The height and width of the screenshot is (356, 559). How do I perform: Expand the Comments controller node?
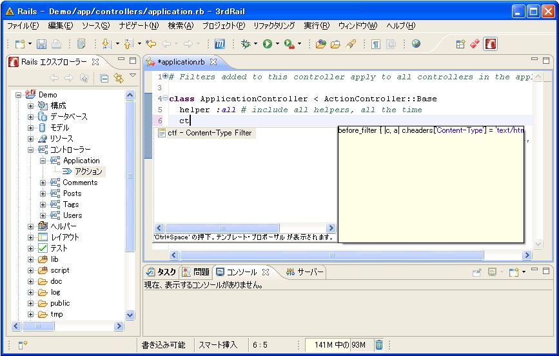tap(43, 183)
